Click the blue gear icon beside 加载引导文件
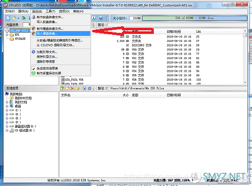Viewport: 252px width, 186px height. coord(33,52)
